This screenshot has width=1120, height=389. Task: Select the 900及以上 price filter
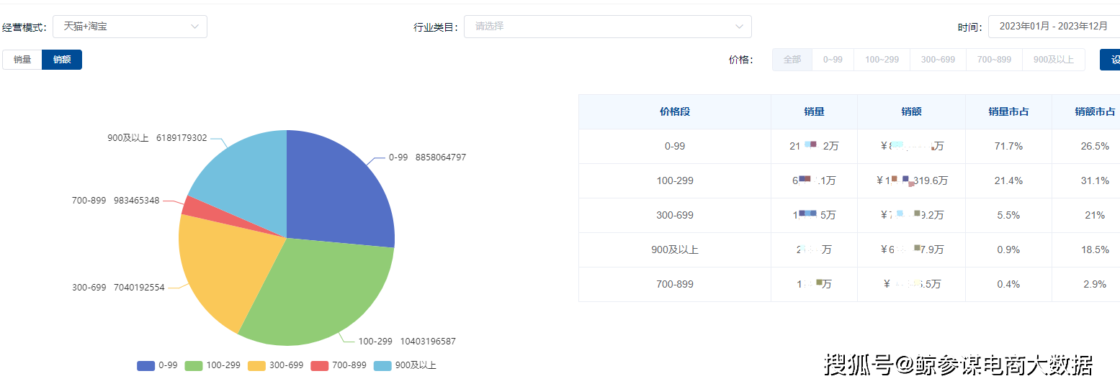pos(1053,60)
